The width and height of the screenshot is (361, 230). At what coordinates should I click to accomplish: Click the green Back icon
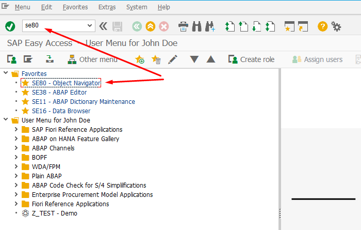click(137, 26)
